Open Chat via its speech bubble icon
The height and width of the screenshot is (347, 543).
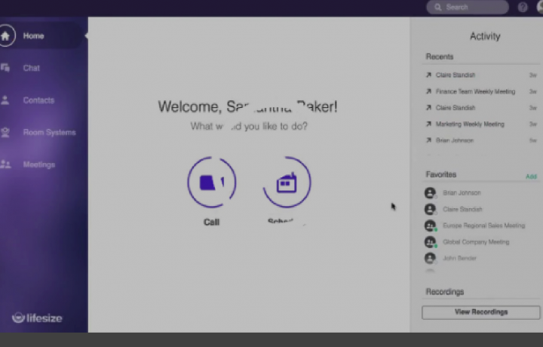pos(5,68)
